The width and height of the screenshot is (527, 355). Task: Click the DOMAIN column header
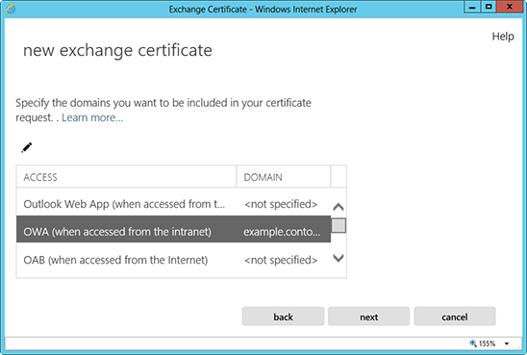coord(284,177)
